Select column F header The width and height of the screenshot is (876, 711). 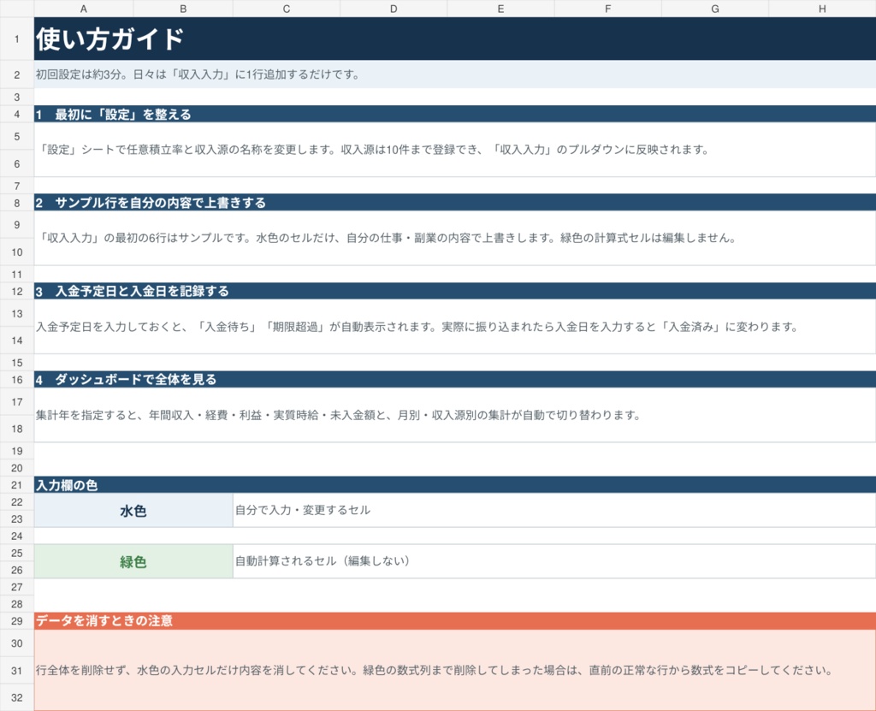coord(608,9)
